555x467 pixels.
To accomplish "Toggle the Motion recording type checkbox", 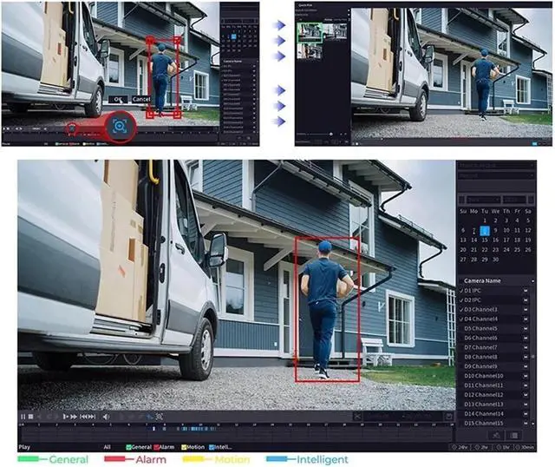I will (184, 447).
